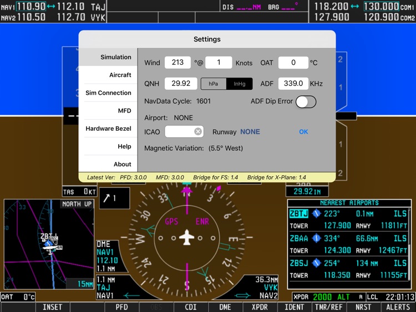Screen dimensions: 416x312
Task: Select the ZBTJ airport symbol in Nearest Airports
Action: pos(317,214)
